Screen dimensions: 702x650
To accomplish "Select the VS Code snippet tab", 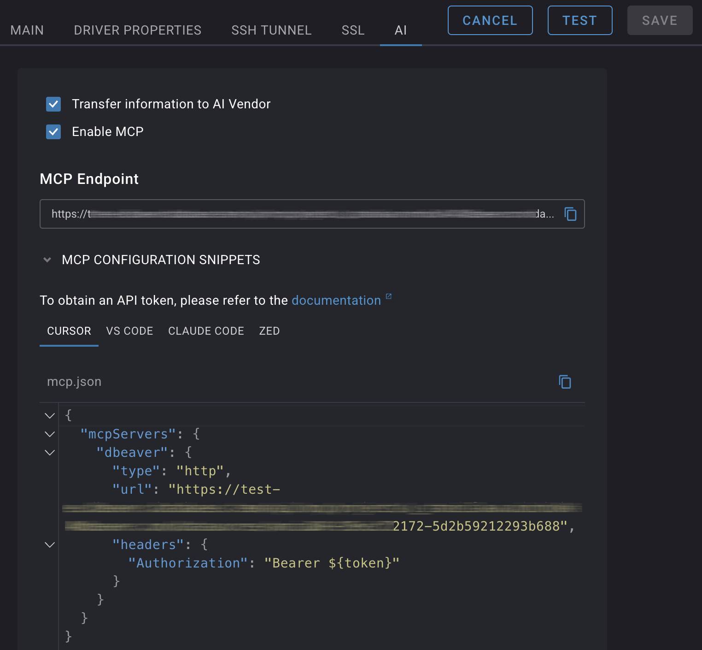I will (x=129, y=331).
